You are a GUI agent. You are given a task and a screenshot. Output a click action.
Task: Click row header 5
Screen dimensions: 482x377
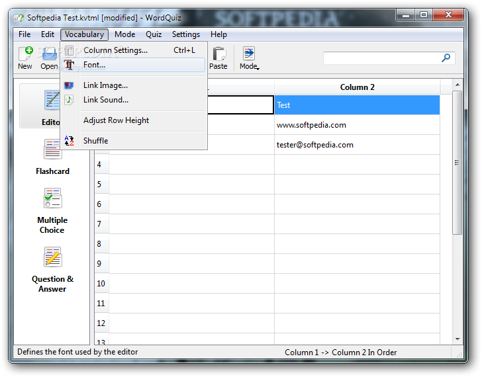(102, 185)
